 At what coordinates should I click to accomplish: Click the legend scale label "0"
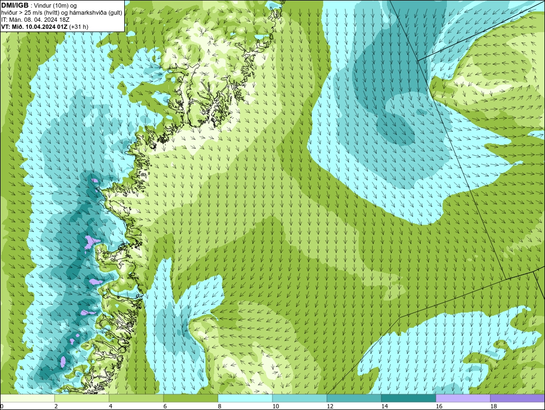pyautogui.click(x=2, y=406)
